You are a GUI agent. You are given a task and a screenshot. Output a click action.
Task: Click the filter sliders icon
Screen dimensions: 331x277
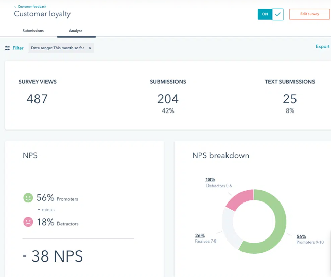7,48
